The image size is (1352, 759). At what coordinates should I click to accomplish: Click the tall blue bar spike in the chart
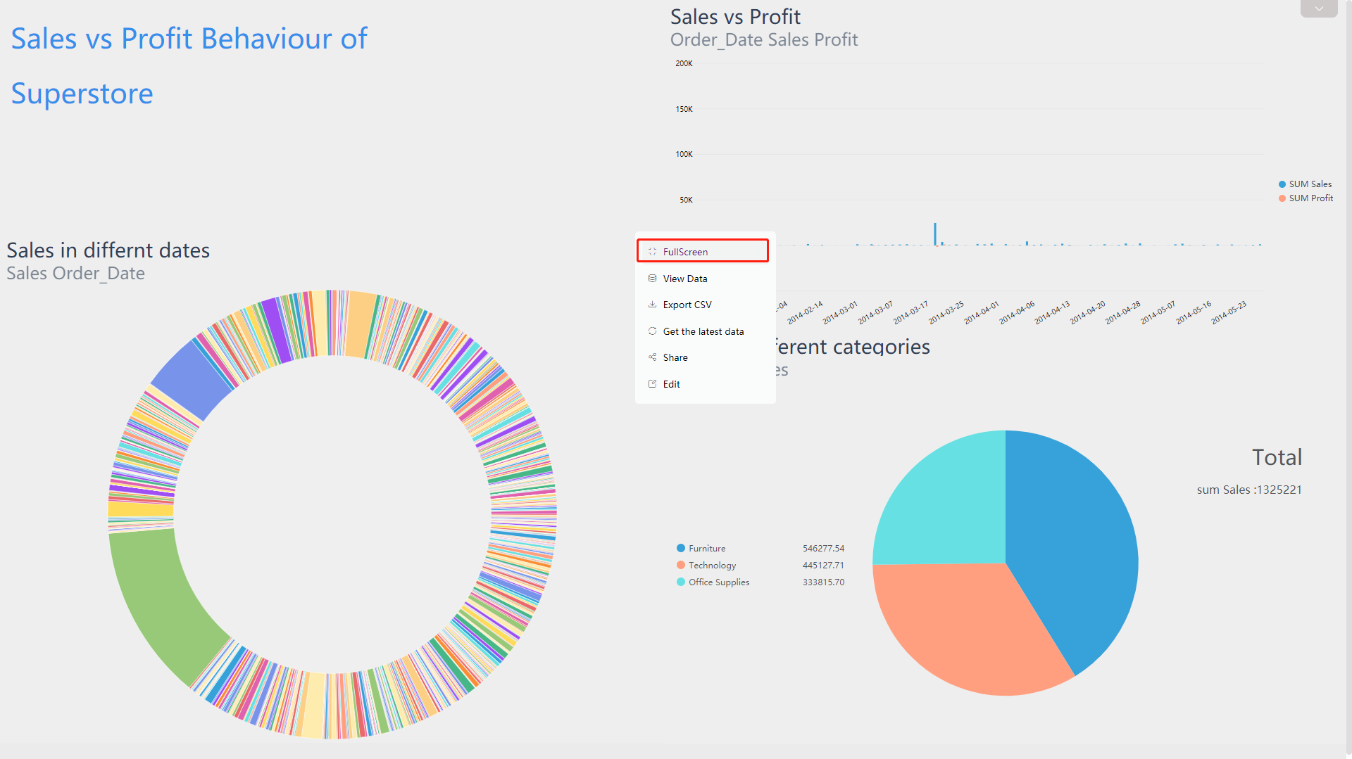[935, 234]
